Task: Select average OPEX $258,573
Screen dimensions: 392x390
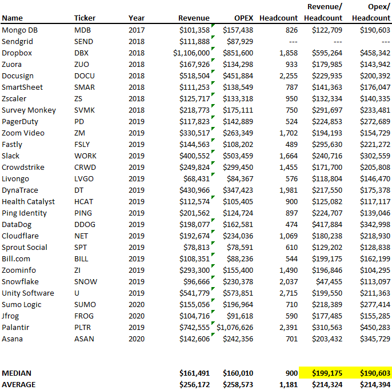Action: (x=238, y=385)
